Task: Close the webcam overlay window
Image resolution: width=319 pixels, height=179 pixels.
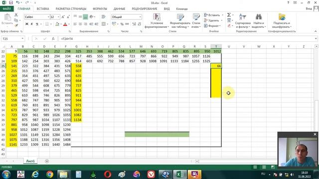Action: click(x=315, y=134)
